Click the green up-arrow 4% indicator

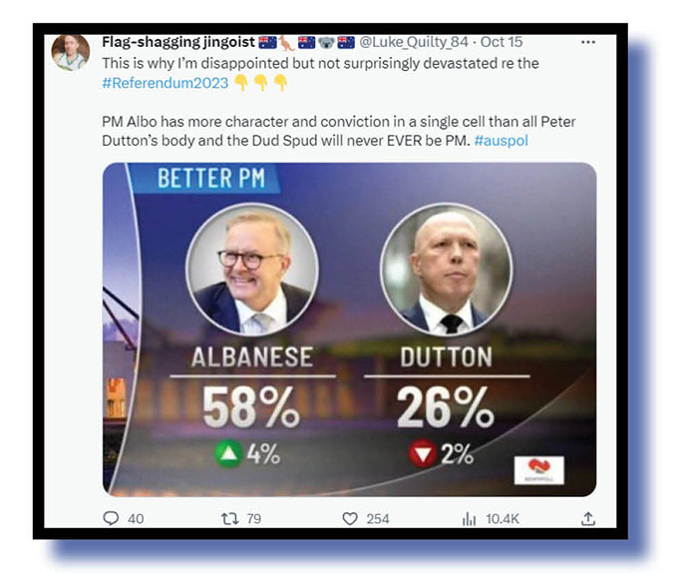point(247,454)
